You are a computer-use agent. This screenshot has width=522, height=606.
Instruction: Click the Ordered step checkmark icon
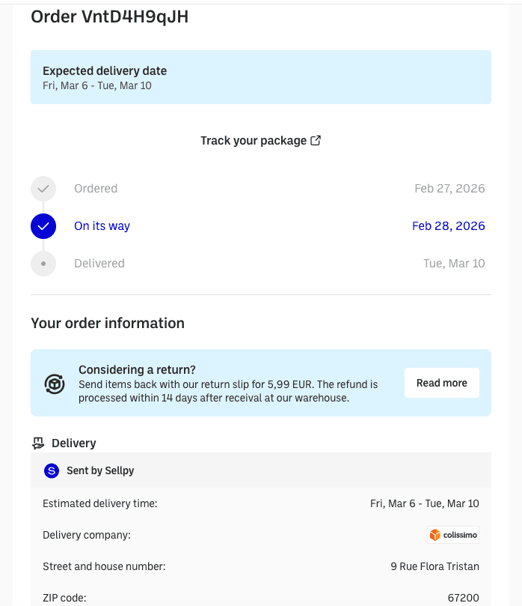coord(43,189)
